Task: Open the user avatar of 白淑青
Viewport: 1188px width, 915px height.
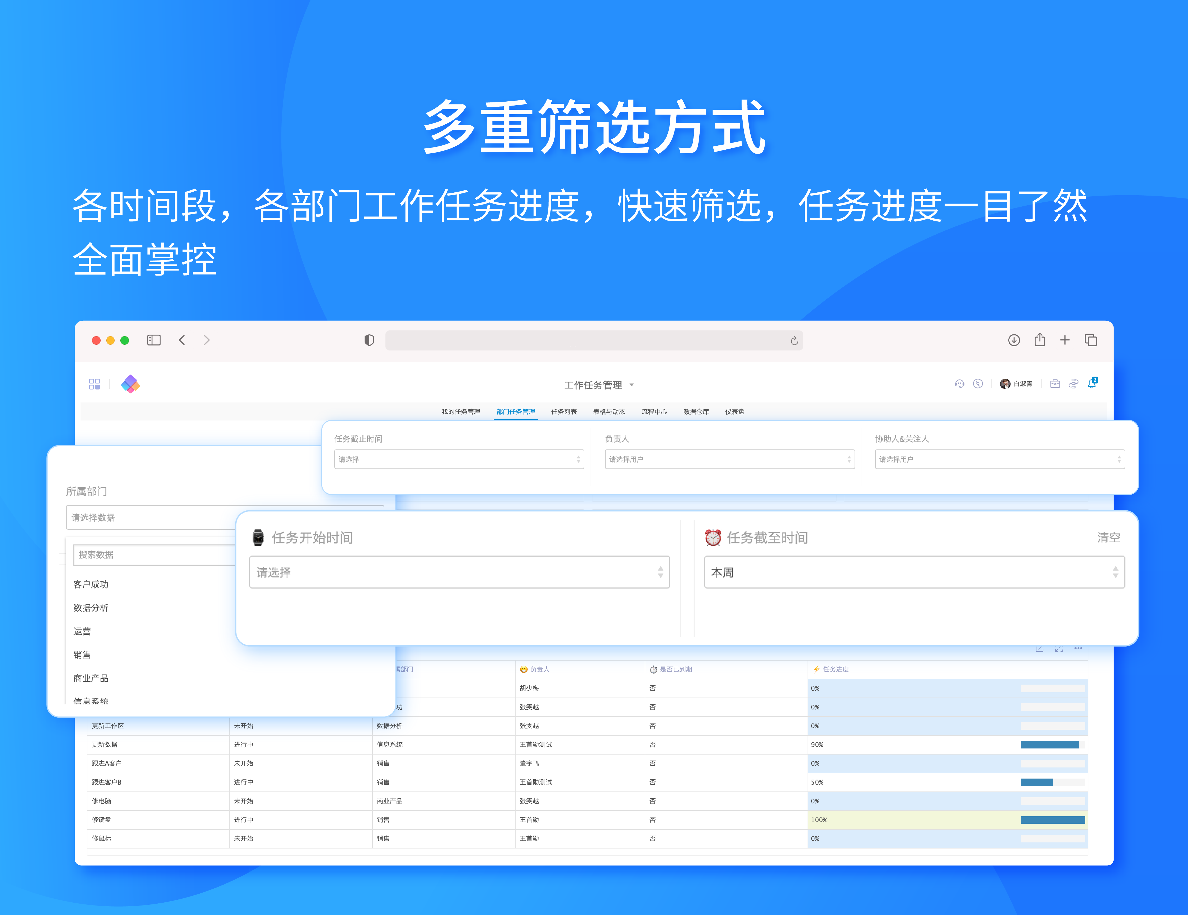Action: pos(1005,384)
